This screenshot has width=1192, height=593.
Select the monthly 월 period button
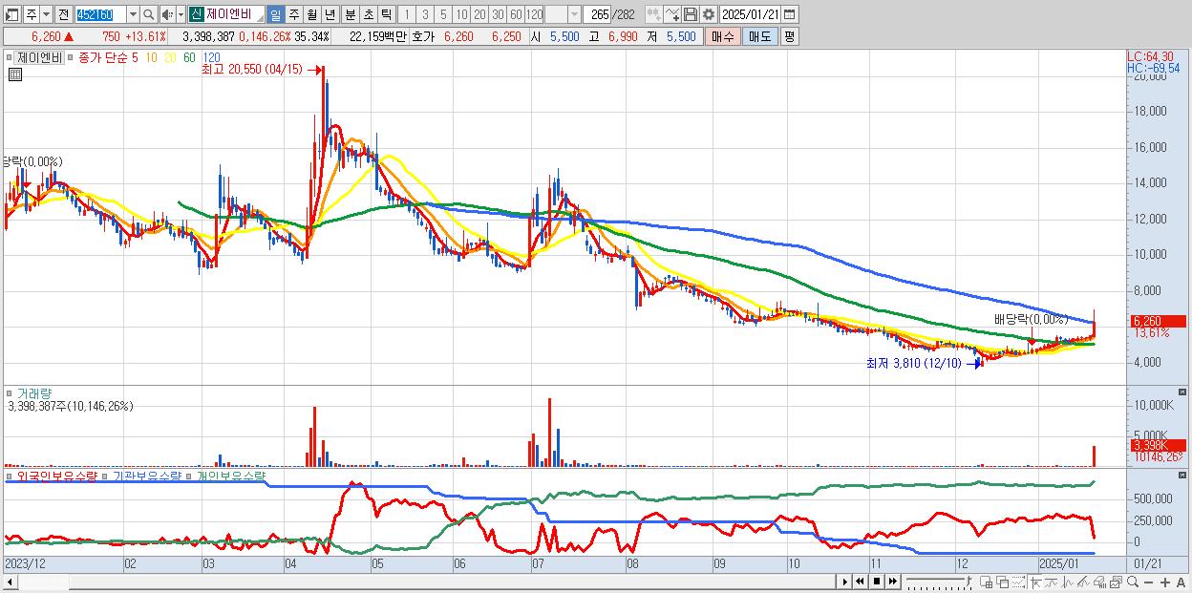tap(311, 14)
